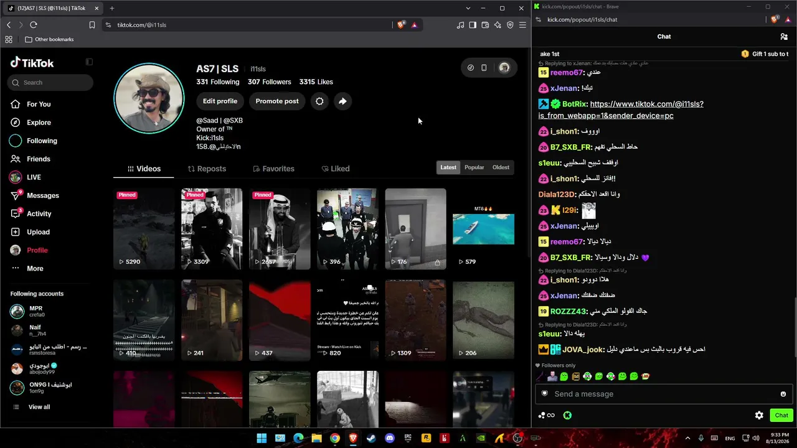
Task: Open Messages in TikTok sidebar
Action: [43, 195]
